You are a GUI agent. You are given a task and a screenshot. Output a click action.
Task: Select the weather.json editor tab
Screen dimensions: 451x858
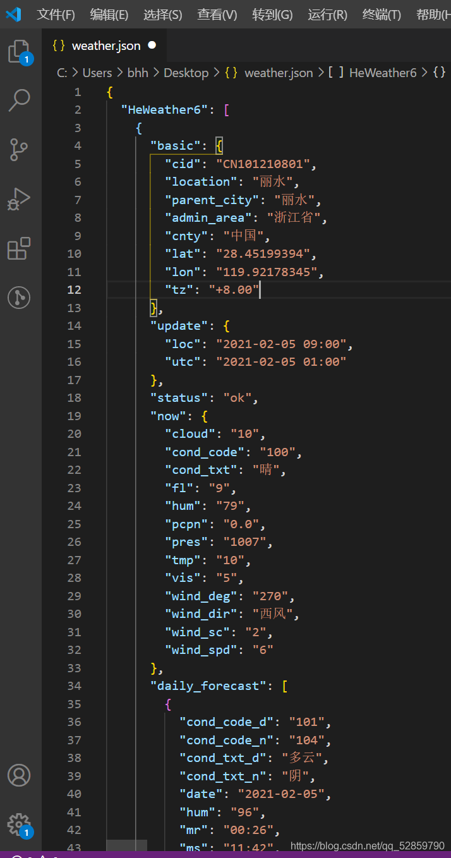click(104, 45)
